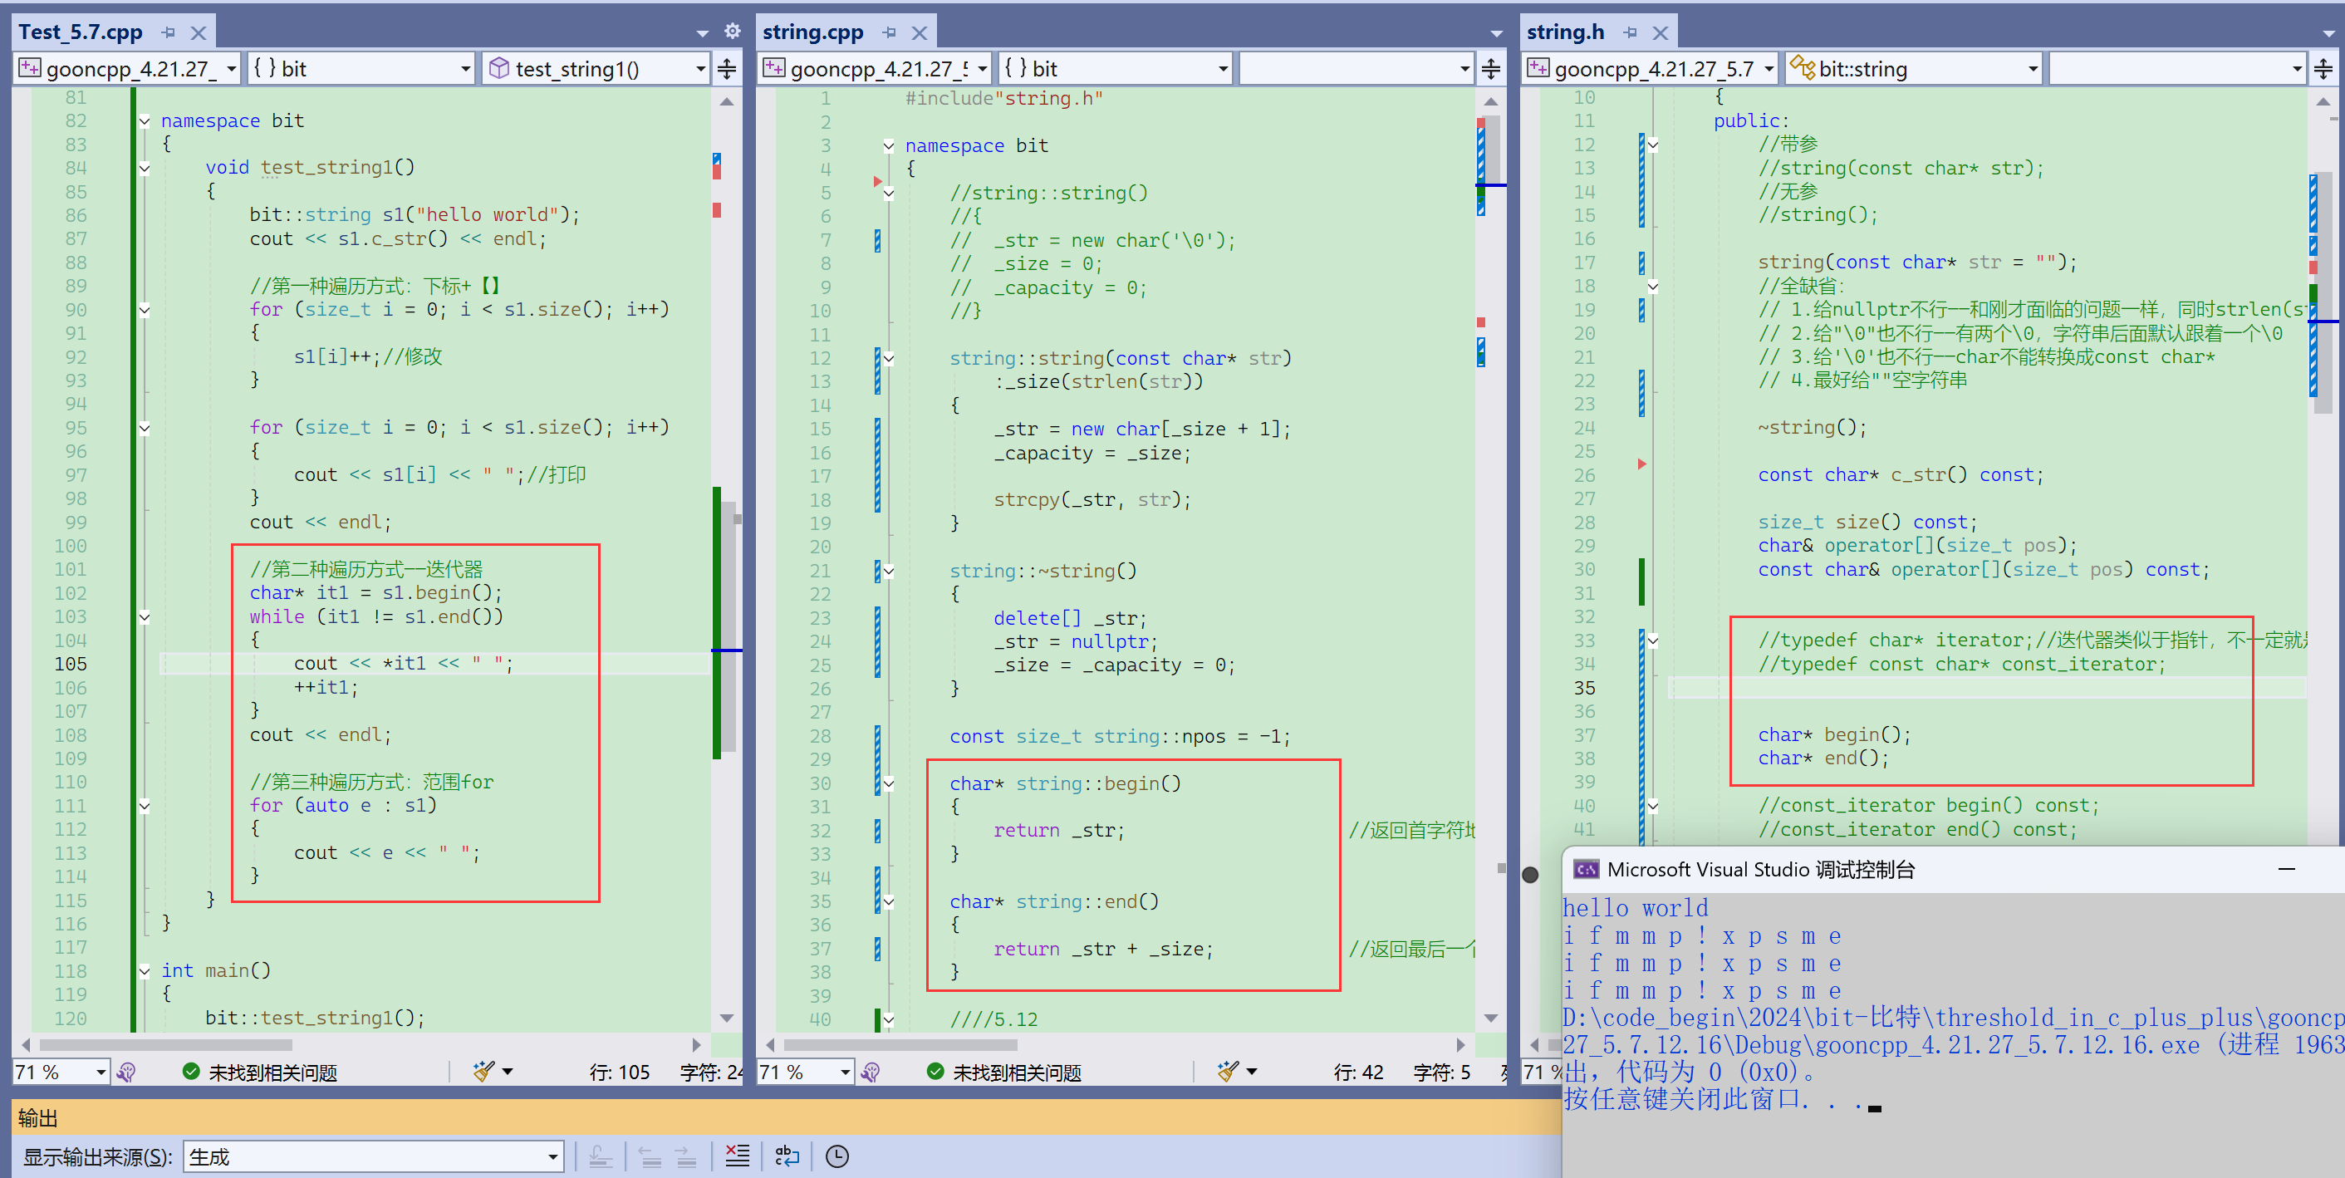This screenshot has width=2345, height=1178.
Task: Open project dropdown in Test_5.7.cpp navigation bar
Action: click(127, 68)
